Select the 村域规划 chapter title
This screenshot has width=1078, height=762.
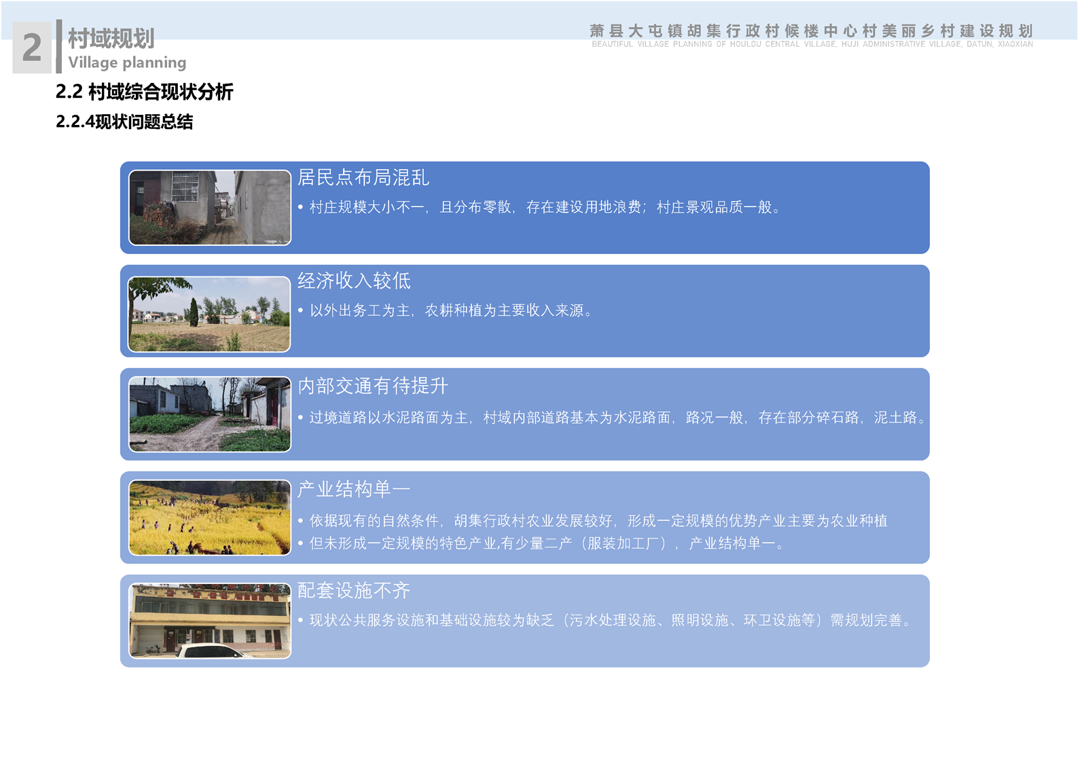click(x=111, y=39)
